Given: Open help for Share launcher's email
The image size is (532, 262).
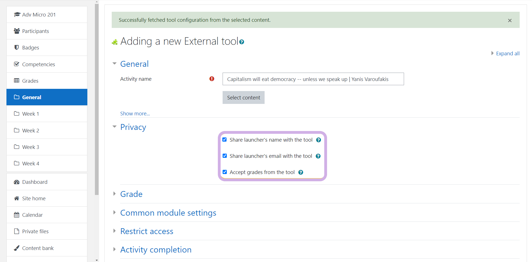Looking at the screenshot, I should [x=318, y=156].
